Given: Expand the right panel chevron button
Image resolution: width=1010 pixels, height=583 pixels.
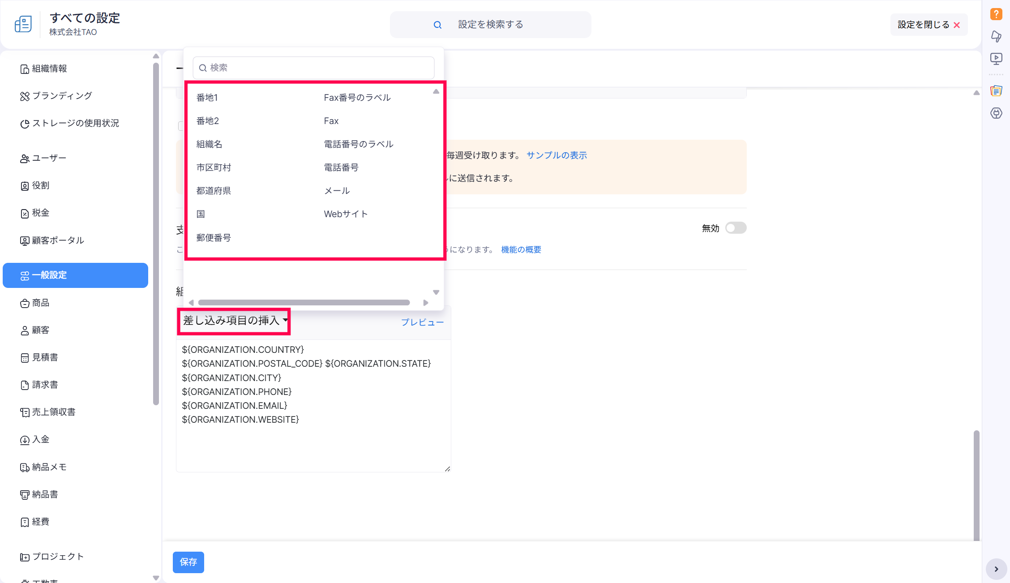Looking at the screenshot, I should click(x=996, y=569).
